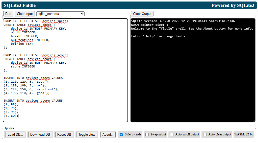Clear the SQL input editor

(x=25, y=14)
